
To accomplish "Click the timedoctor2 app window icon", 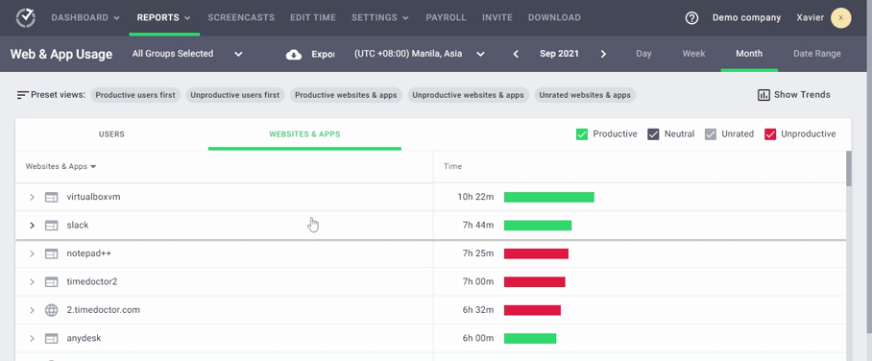I will coord(51,282).
